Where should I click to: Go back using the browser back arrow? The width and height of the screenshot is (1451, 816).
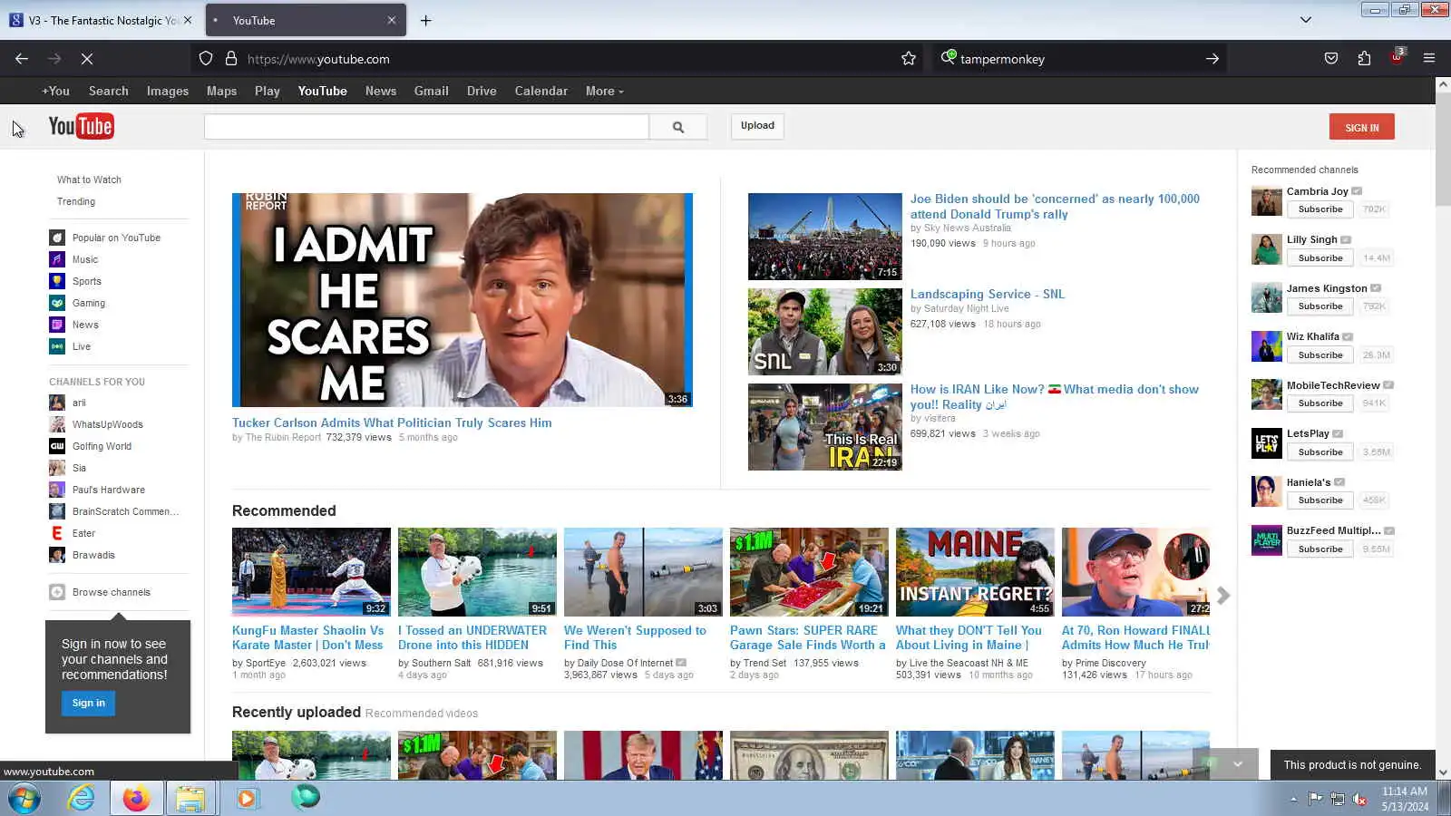coord(22,59)
